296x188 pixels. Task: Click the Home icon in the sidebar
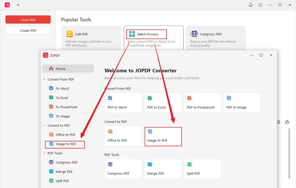click(x=52, y=69)
